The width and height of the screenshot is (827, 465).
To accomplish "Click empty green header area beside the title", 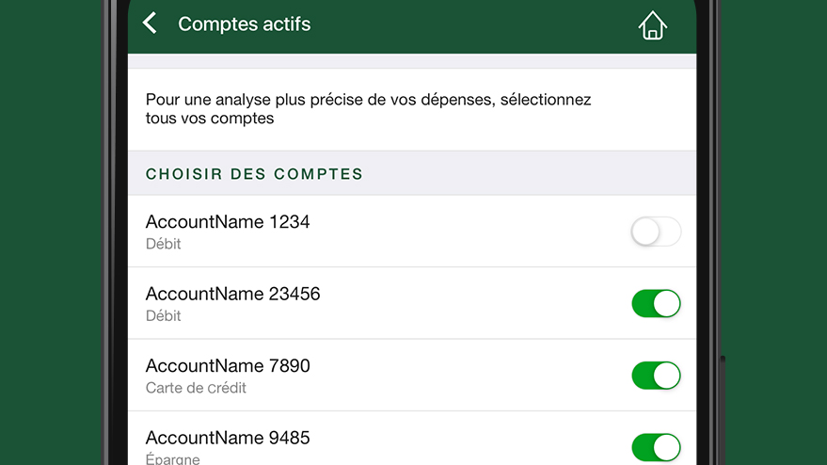I will [475, 25].
